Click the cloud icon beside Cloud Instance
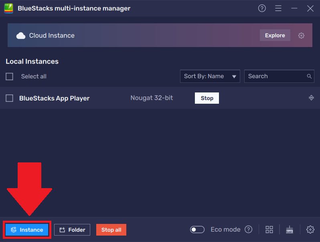The image size is (320, 242). click(21, 36)
